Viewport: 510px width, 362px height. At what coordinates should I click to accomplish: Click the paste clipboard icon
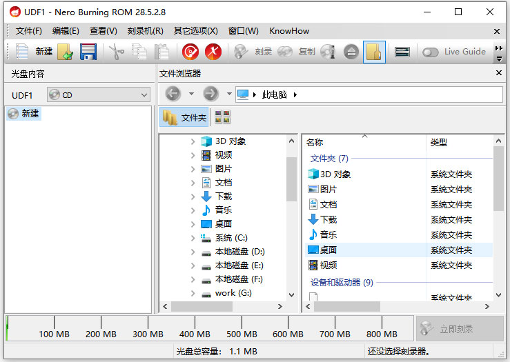(161, 52)
